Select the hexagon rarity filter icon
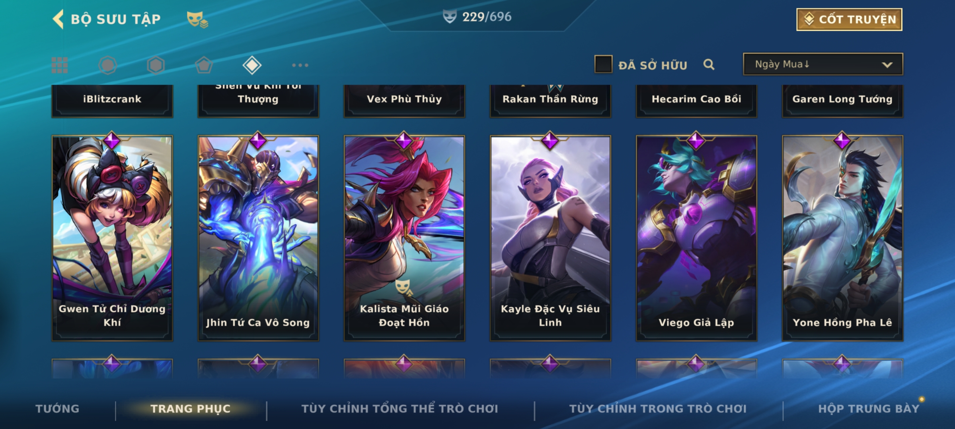The height and width of the screenshot is (429, 955). 156,65
